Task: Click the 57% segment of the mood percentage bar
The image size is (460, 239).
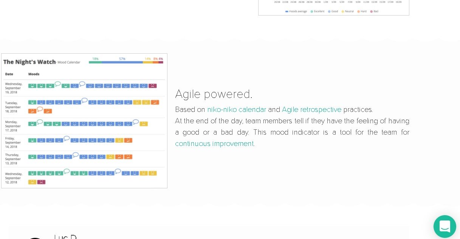Action: tap(122, 62)
